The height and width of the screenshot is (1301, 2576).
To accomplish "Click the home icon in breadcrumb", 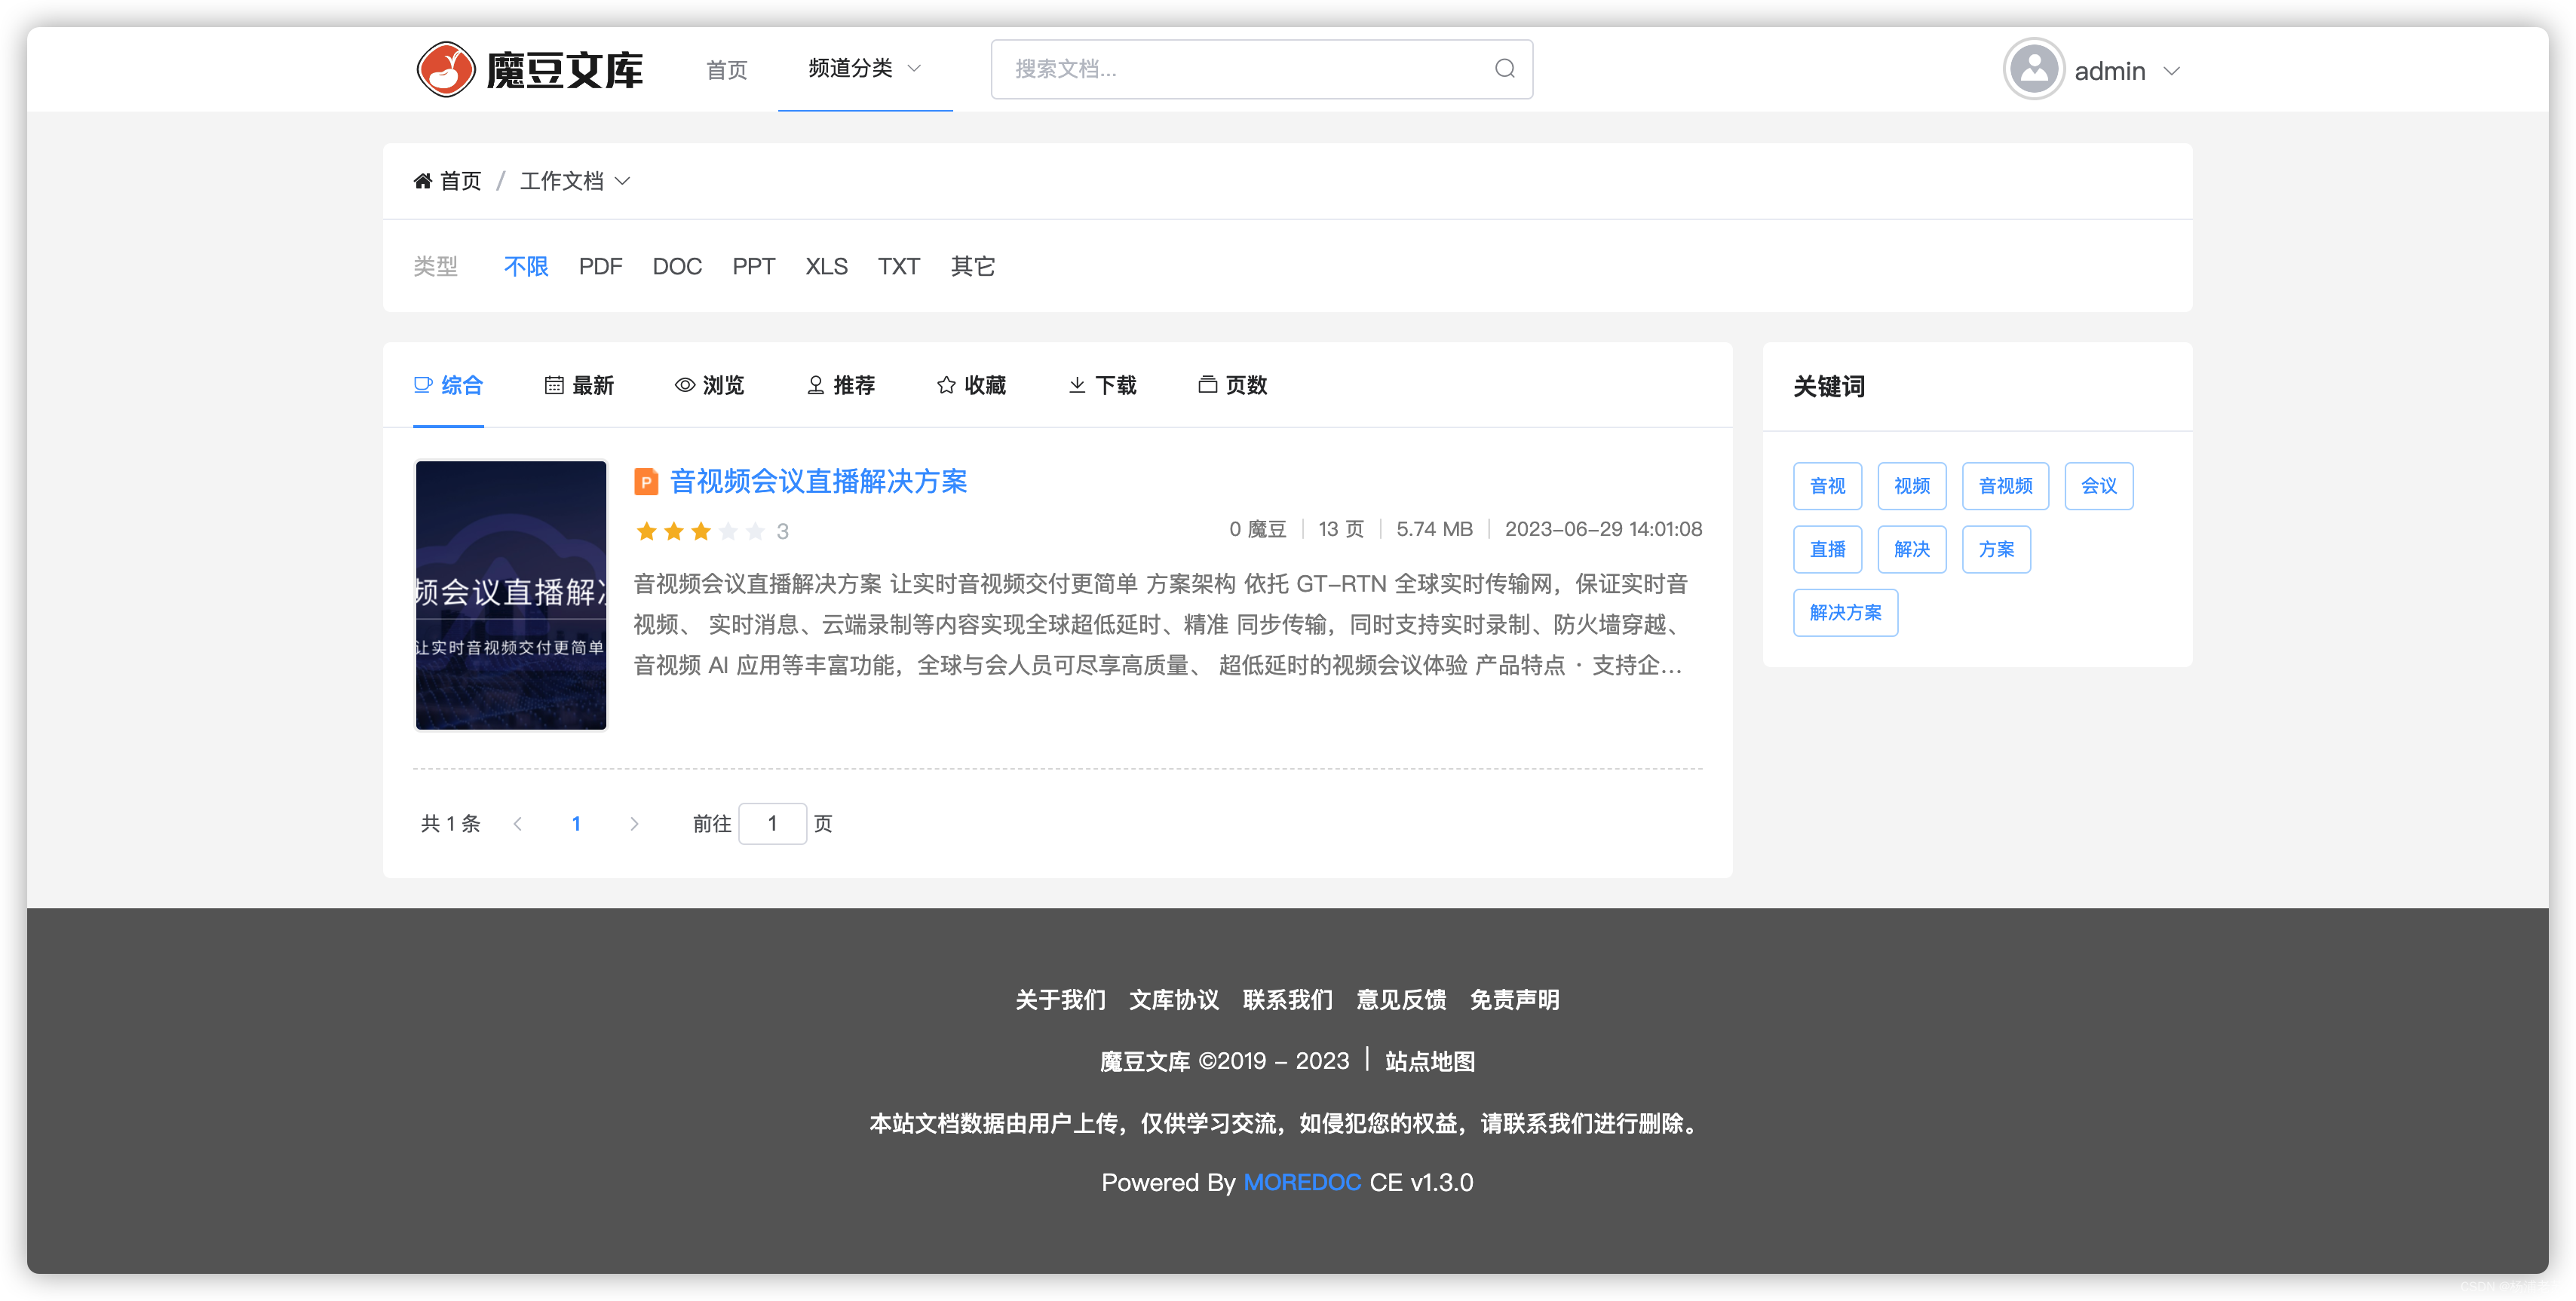I will [423, 181].
